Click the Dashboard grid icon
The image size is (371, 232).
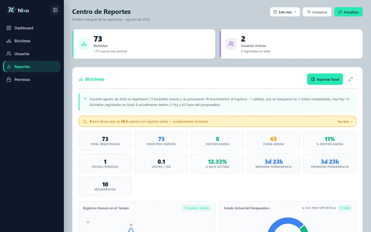coord(9,28)
